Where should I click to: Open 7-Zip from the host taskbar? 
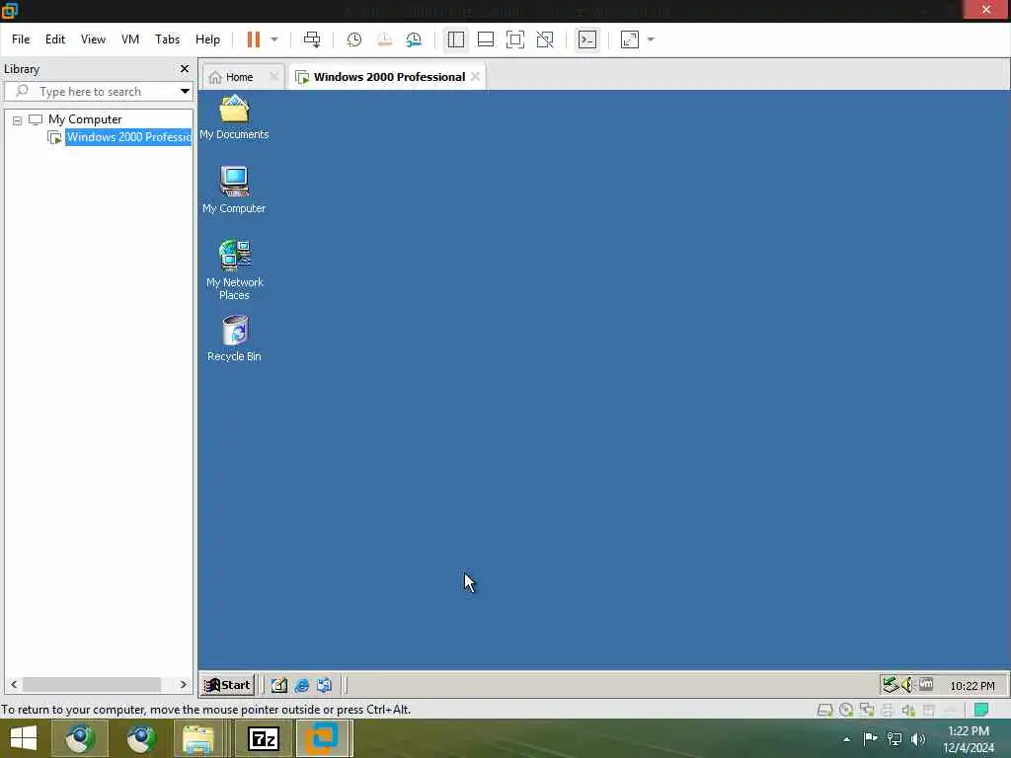click(x=263, y=738)
